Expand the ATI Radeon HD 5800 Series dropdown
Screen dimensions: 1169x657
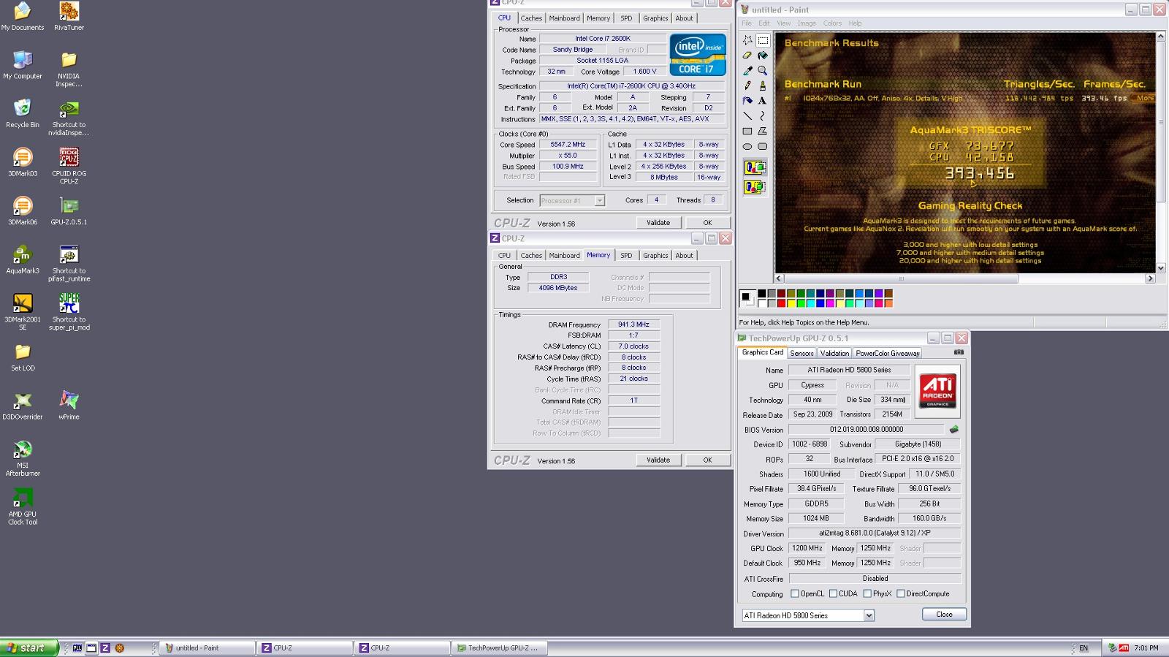pos(869,615)
